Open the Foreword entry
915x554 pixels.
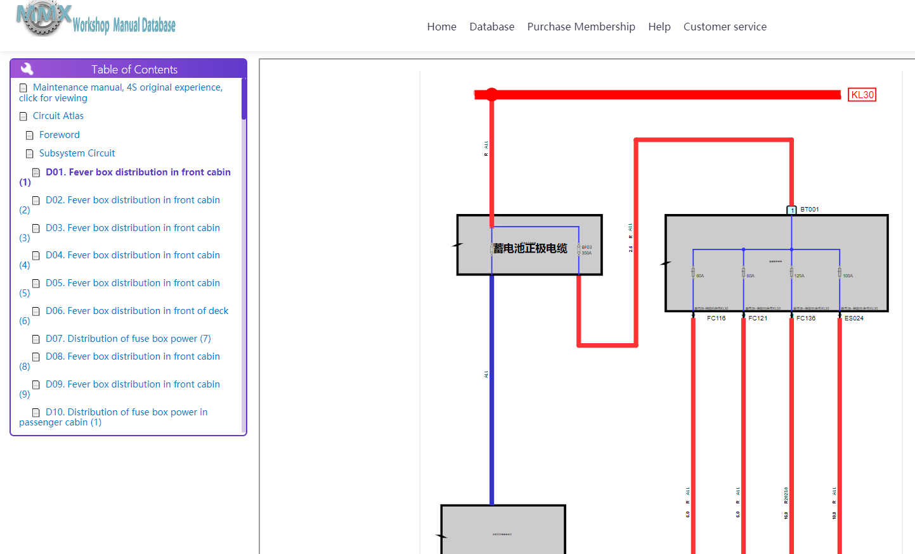point(60,135)
